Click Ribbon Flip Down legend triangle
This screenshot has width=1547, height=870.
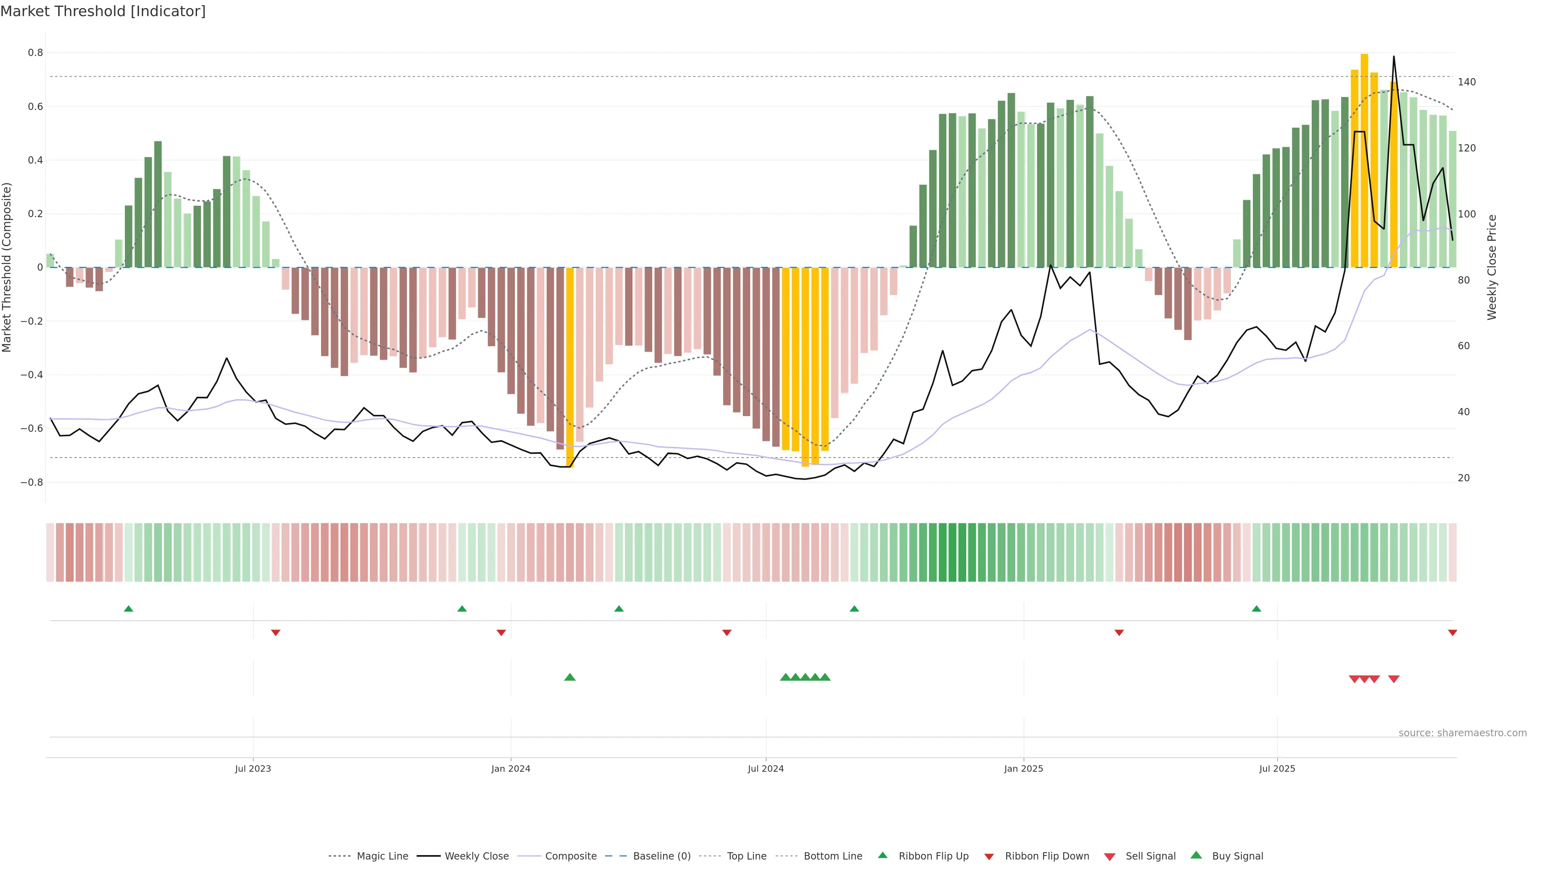point(989,856)
